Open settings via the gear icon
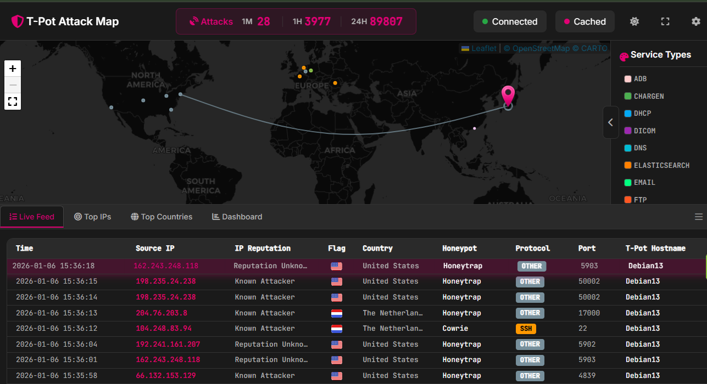Image resolution: width=707 pixels, height=384 pixels. (x=695, y=21)
